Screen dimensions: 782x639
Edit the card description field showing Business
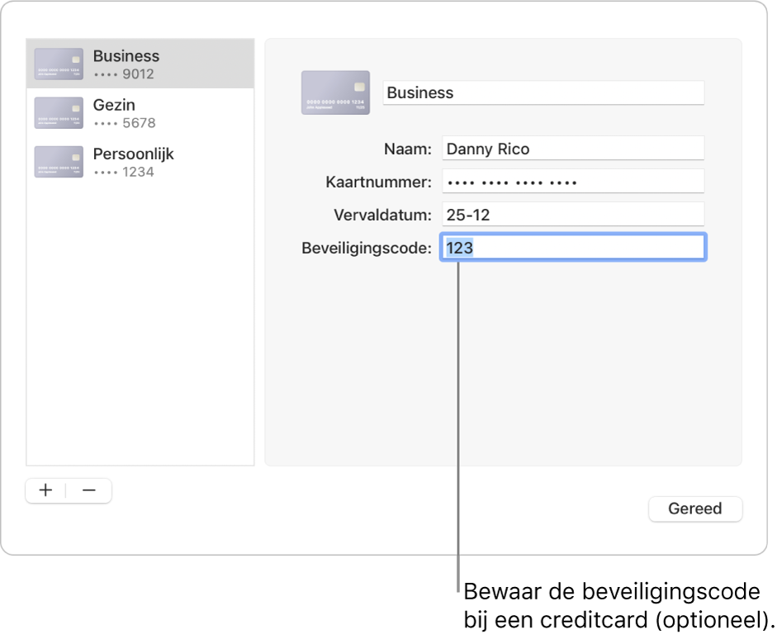543,92
